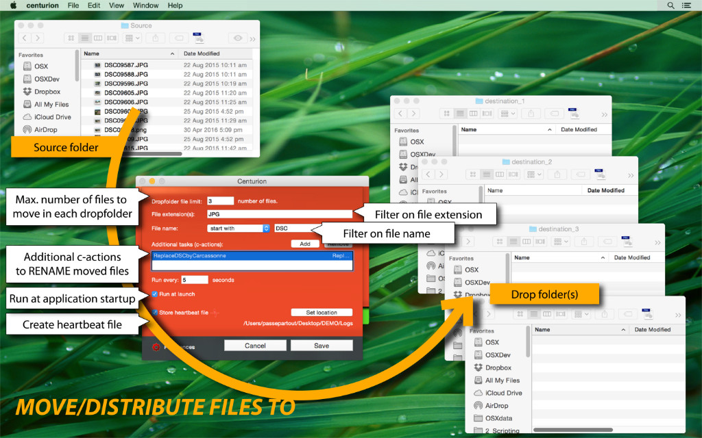The image size is (702, 438).
Task: Toggle the Run at launch checkbox
Action: pos(154,294)
